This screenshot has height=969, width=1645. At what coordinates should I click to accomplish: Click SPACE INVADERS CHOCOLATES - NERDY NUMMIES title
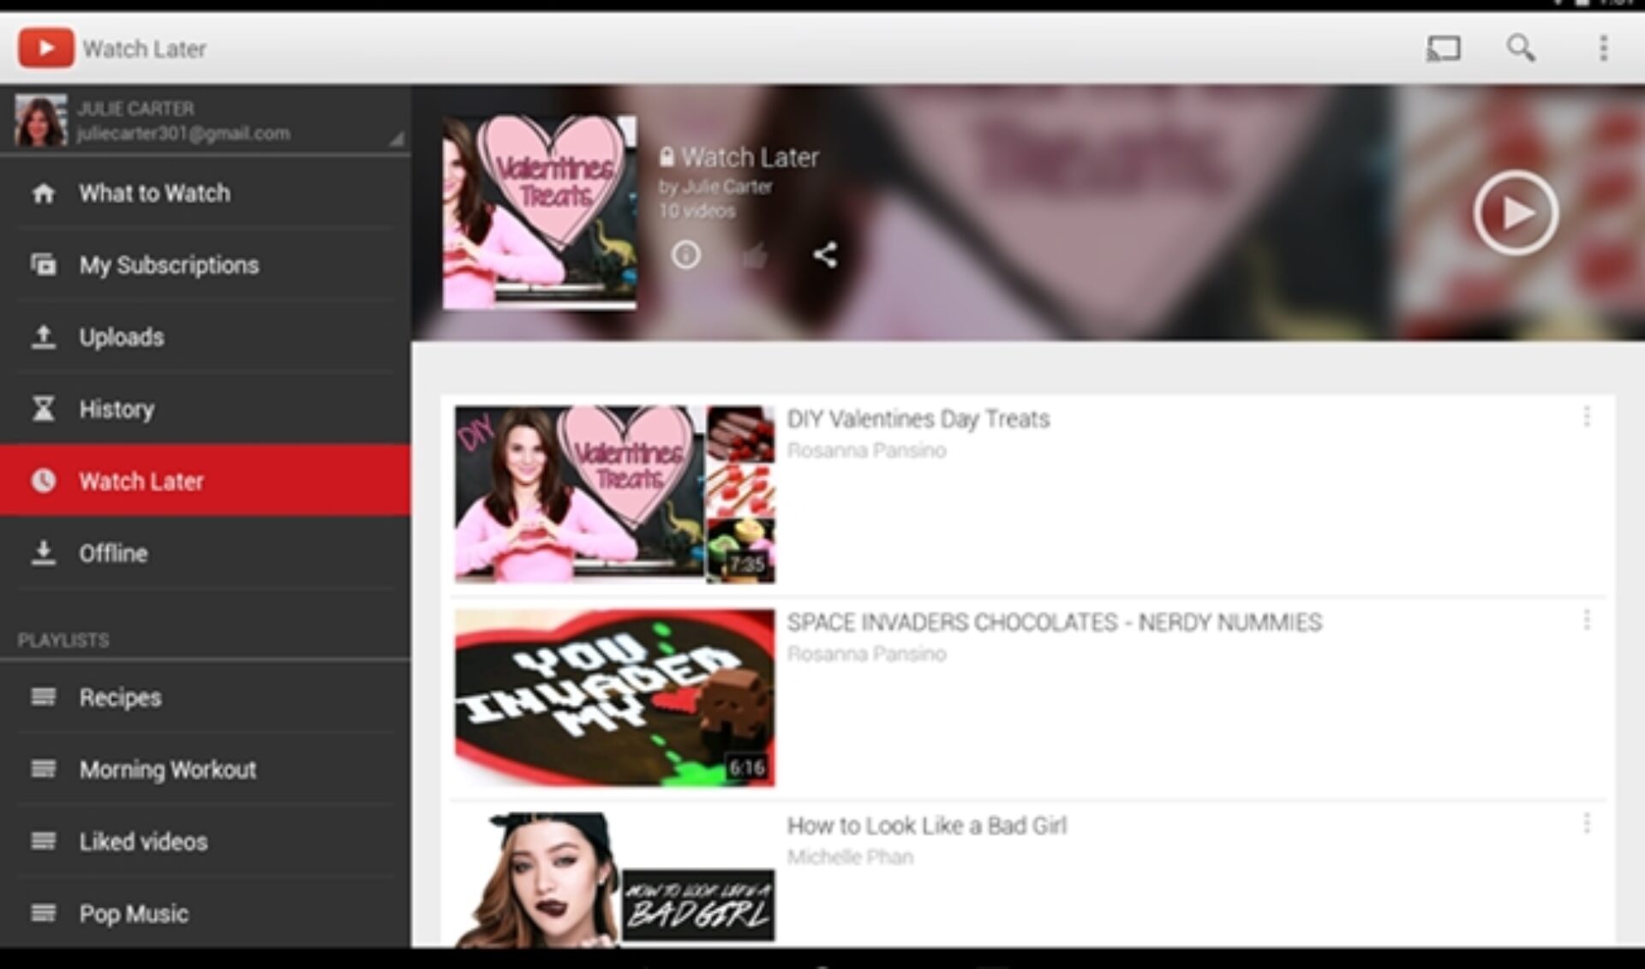tap(1055, 622)
